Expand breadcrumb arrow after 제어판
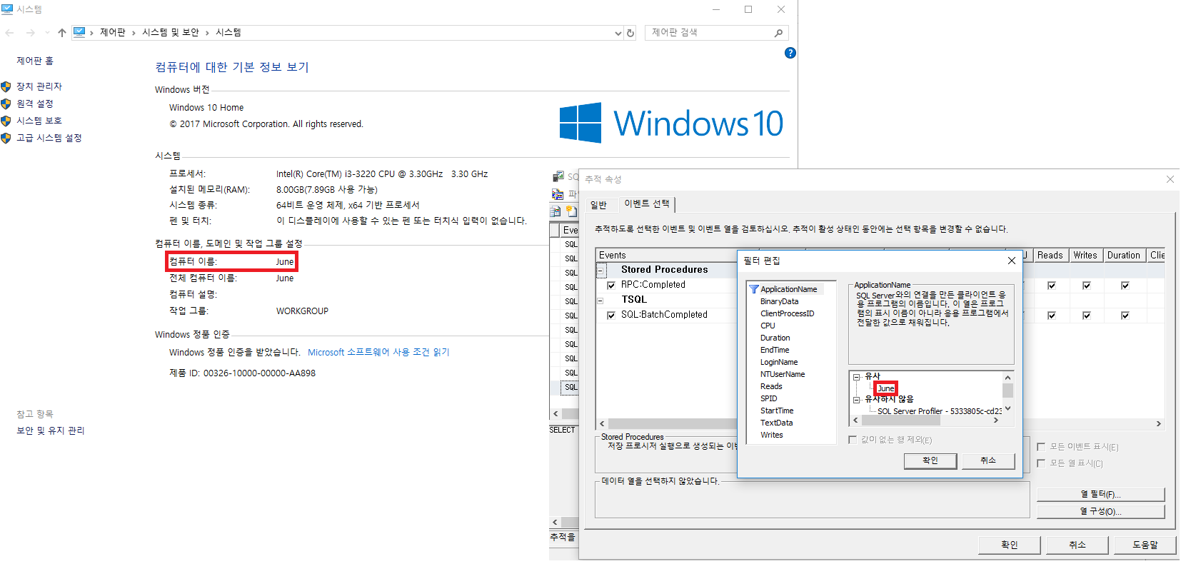Viewport: 1181px width, 564px height. 134,33
